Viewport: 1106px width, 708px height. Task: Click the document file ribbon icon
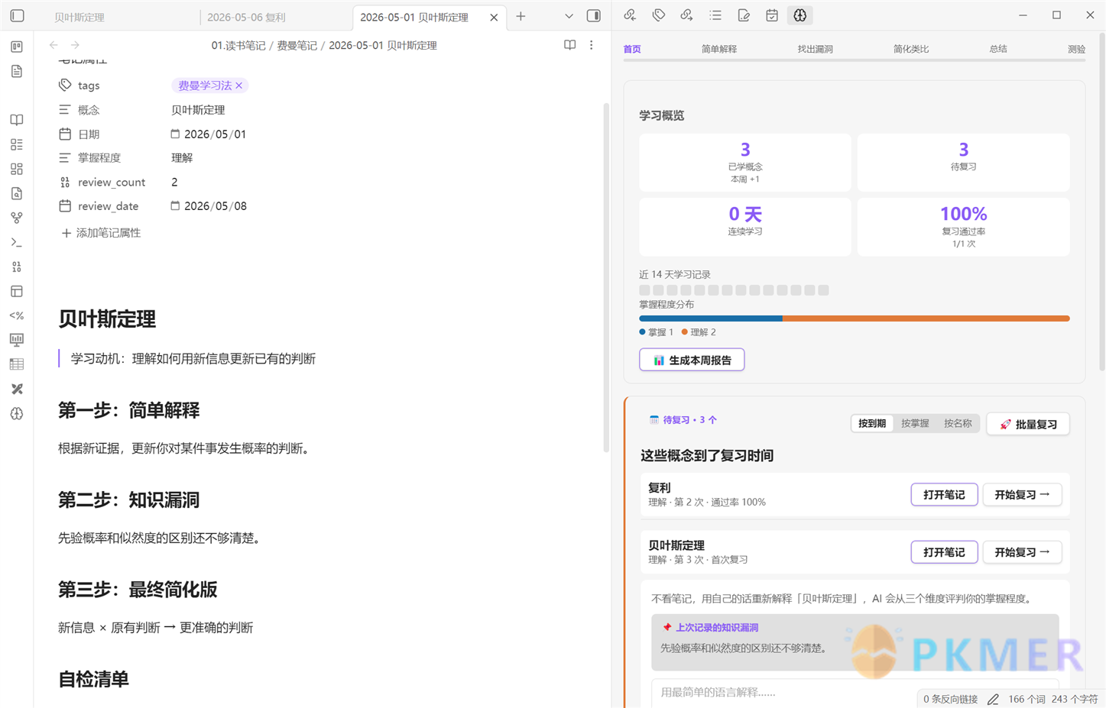pyautogui.click(x=17, y=71)
